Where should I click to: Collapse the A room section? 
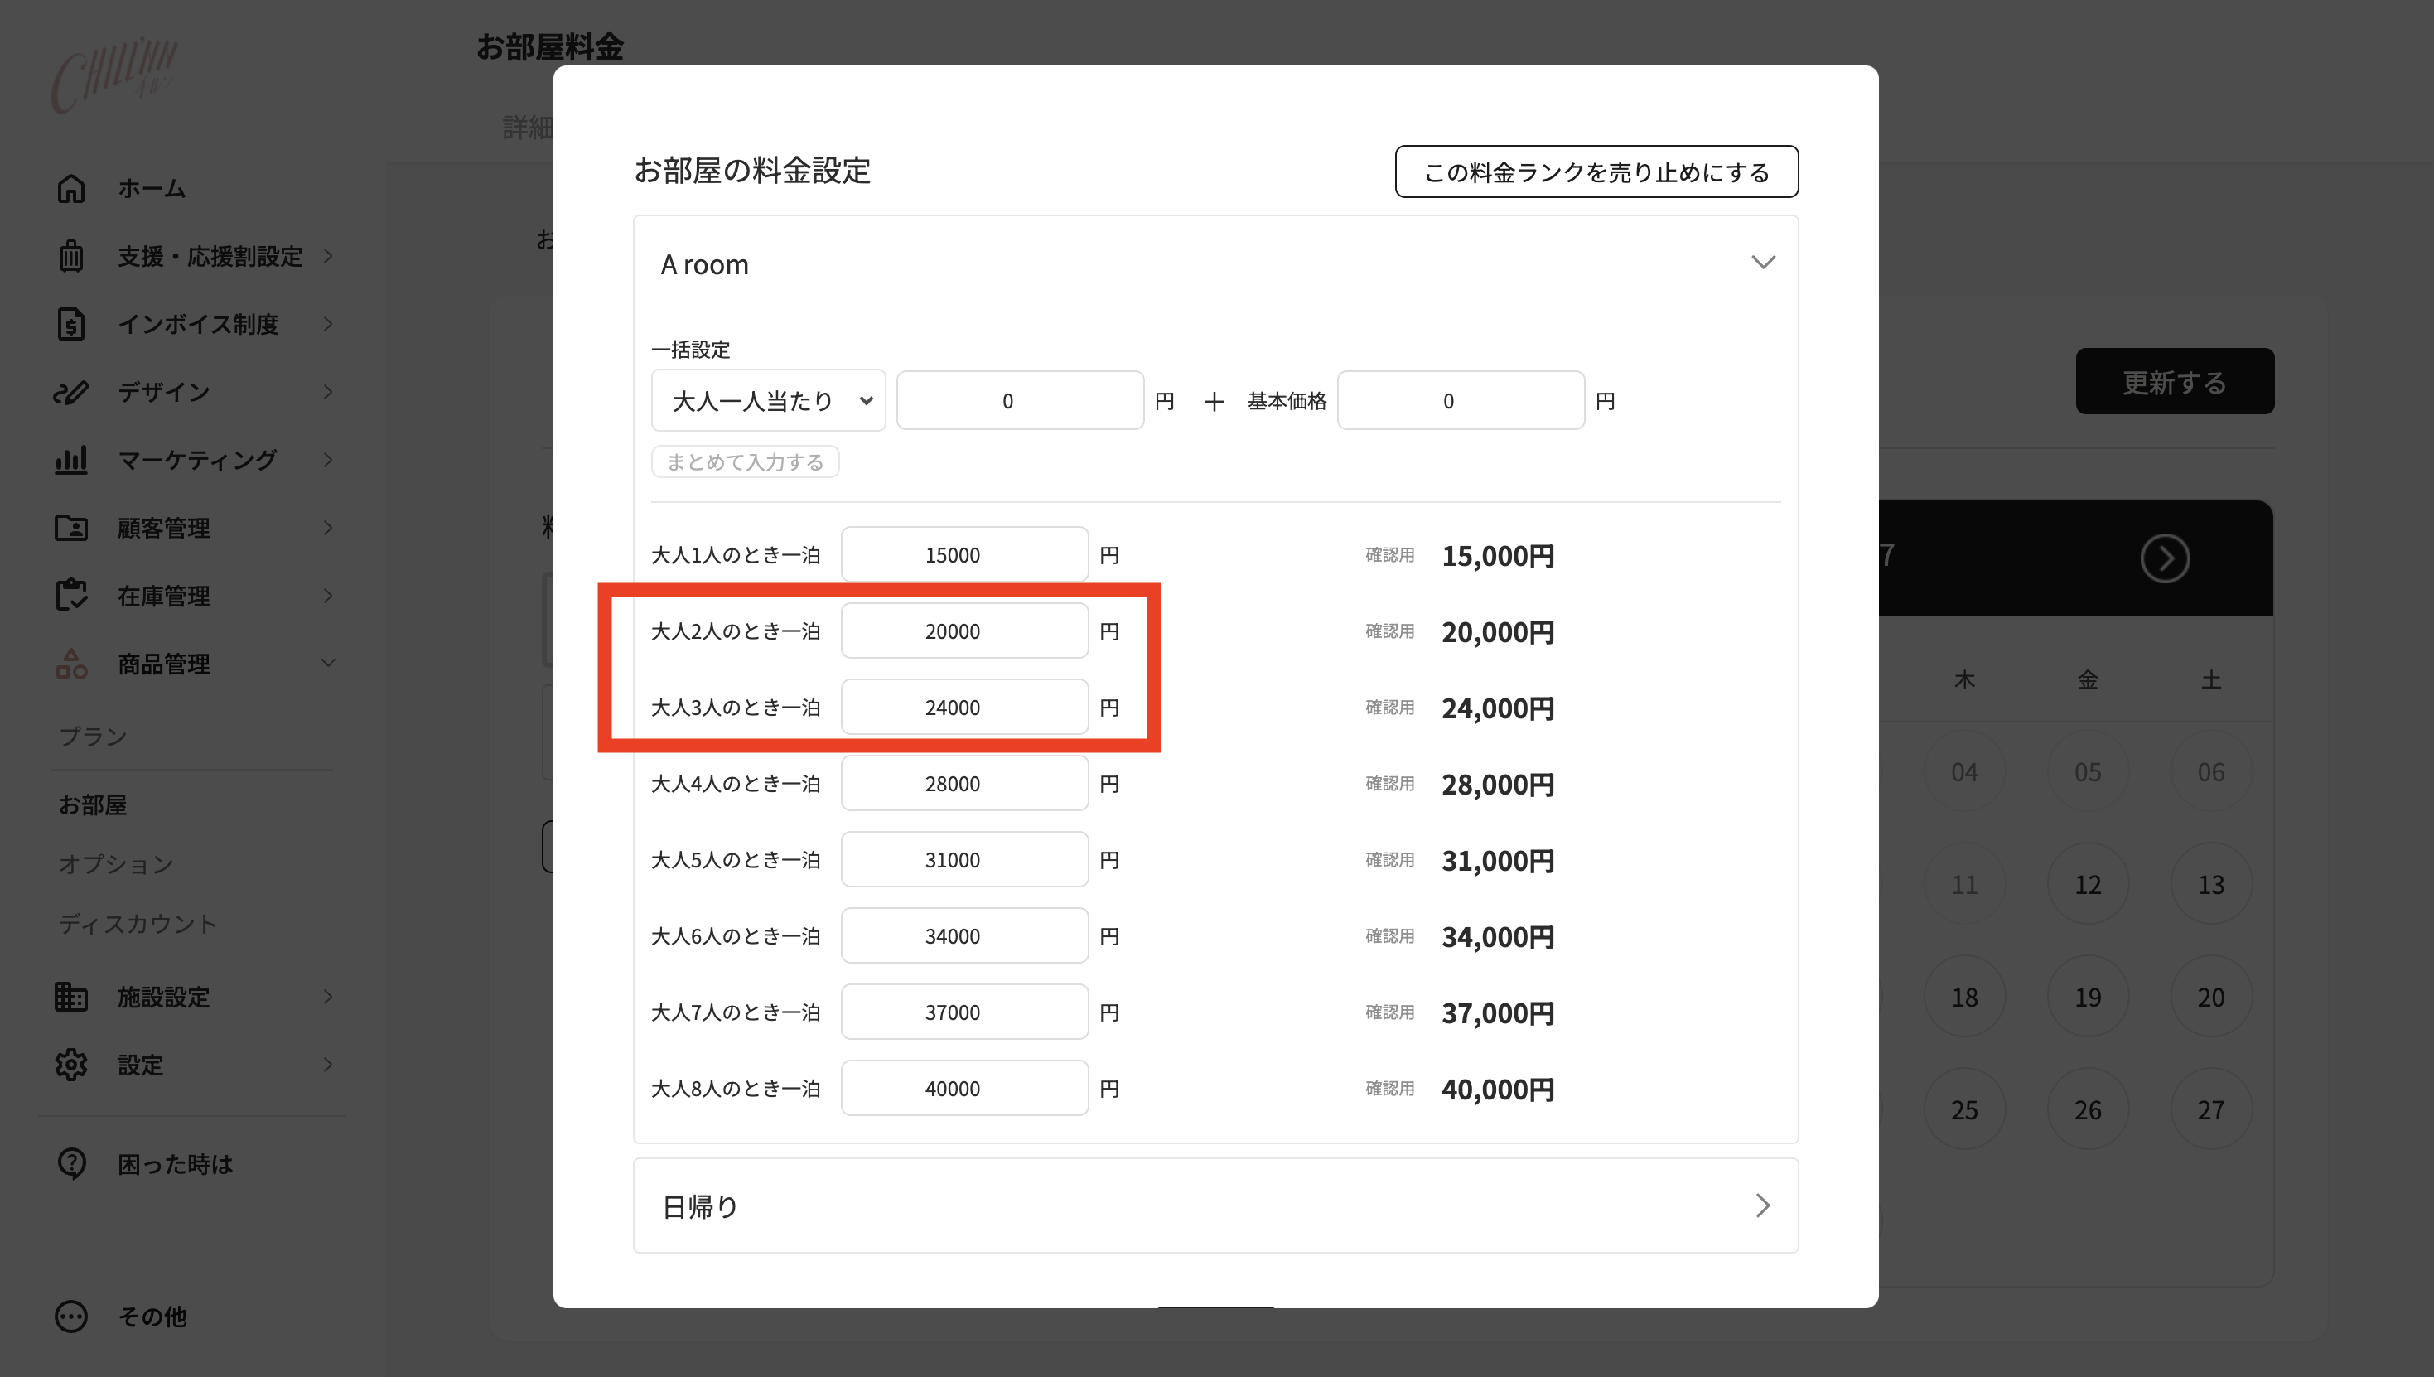1763,262
